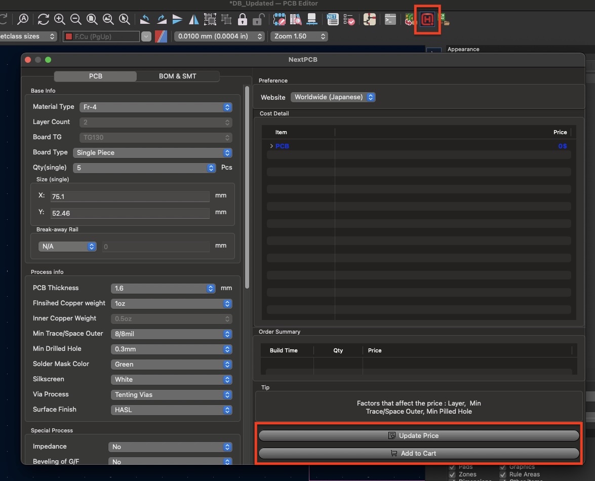Open the 3D Viewer icon
This screenshot has height=481, width=595.
312,19
